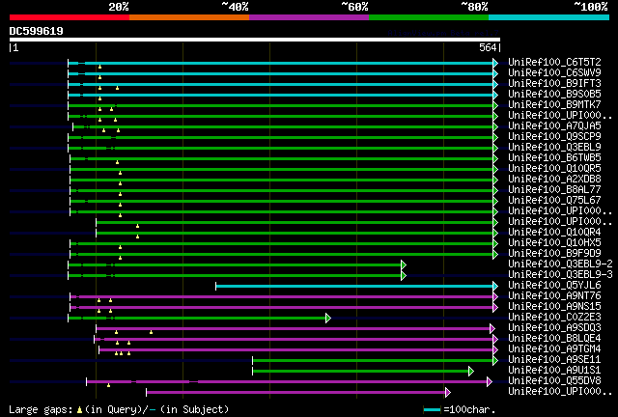The image size is (618, 417).
Task: Click the arrowhead ending the C0Z2E3 bar
Action: point(328,319)
